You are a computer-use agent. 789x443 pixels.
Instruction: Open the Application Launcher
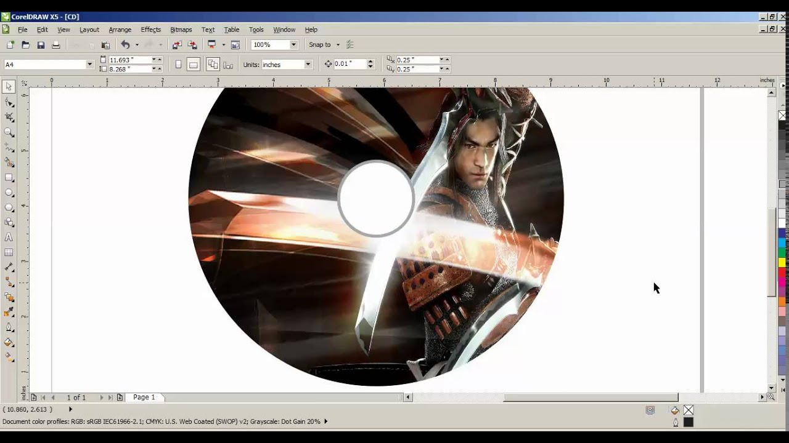(212, 45)
